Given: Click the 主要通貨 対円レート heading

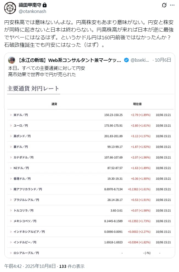Looking at the screenshot, I should [33, 88].
